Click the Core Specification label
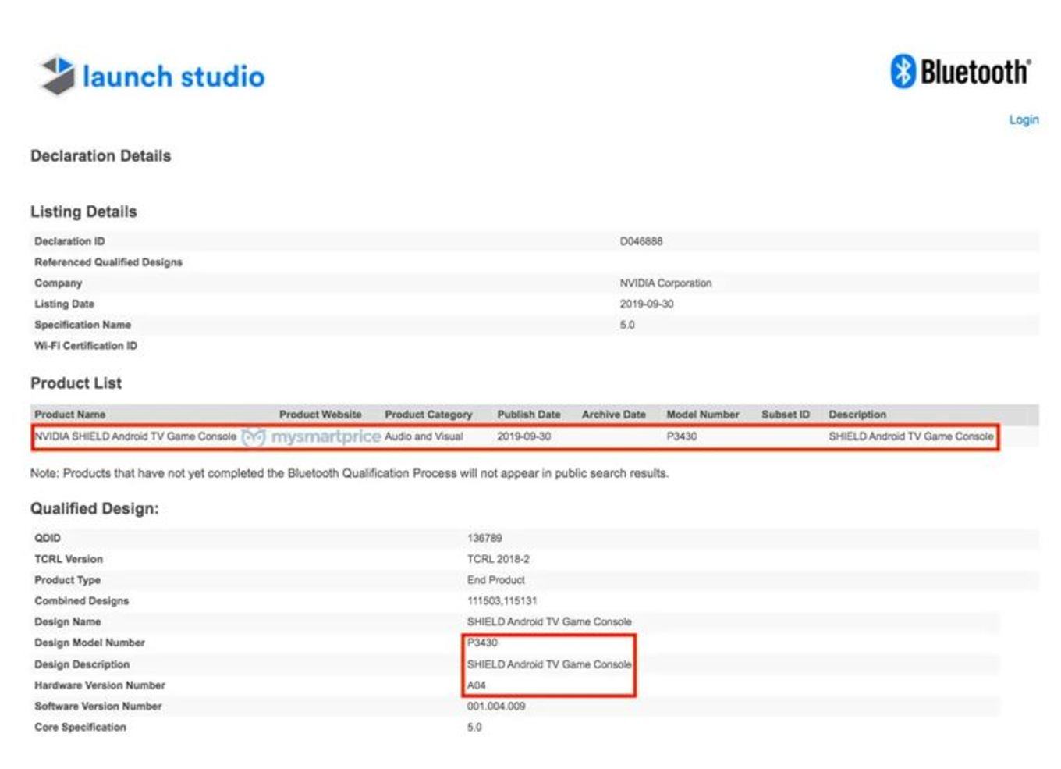The image size is (1061, 769). [80, 728]
